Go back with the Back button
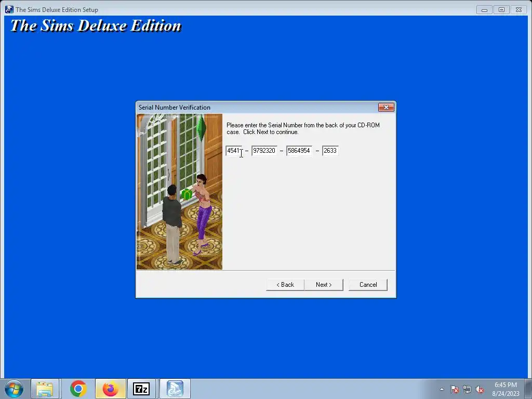Screen dimensions: 532x399 pyautogui.click(x=285, y=285)
